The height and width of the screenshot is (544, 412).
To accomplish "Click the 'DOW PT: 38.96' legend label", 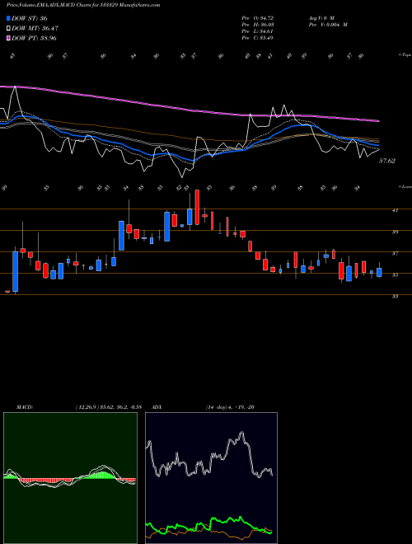I will point(34,38).
